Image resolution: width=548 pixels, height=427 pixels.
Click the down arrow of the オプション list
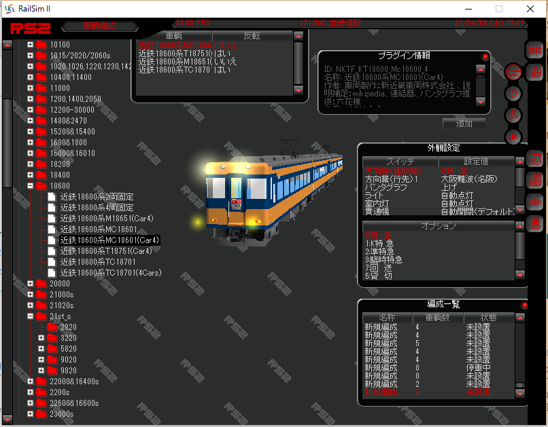520,275
